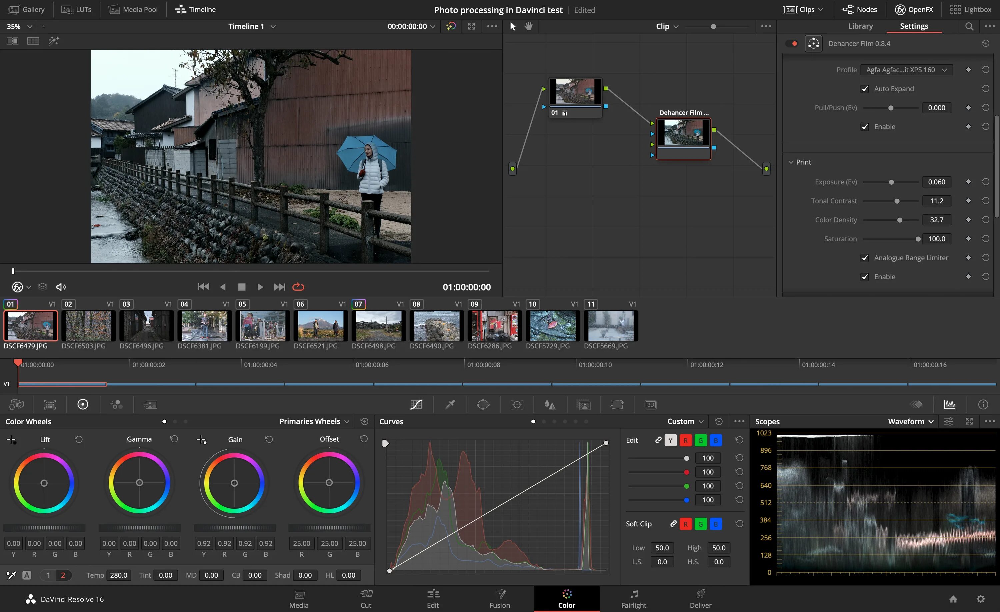Image resolution: width=1000 pixels, height=612 pixels.
Task: Adjust the Tonal Contrast slider
Action: point(897,201)
